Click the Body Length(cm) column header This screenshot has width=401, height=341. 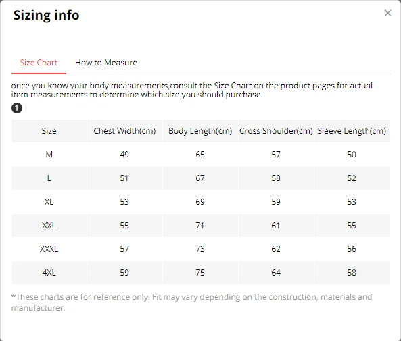[x=200, y=131]
